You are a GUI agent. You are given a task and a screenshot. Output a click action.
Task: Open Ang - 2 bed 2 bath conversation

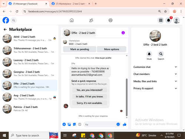pyautogui.click(x=29, y=97)
